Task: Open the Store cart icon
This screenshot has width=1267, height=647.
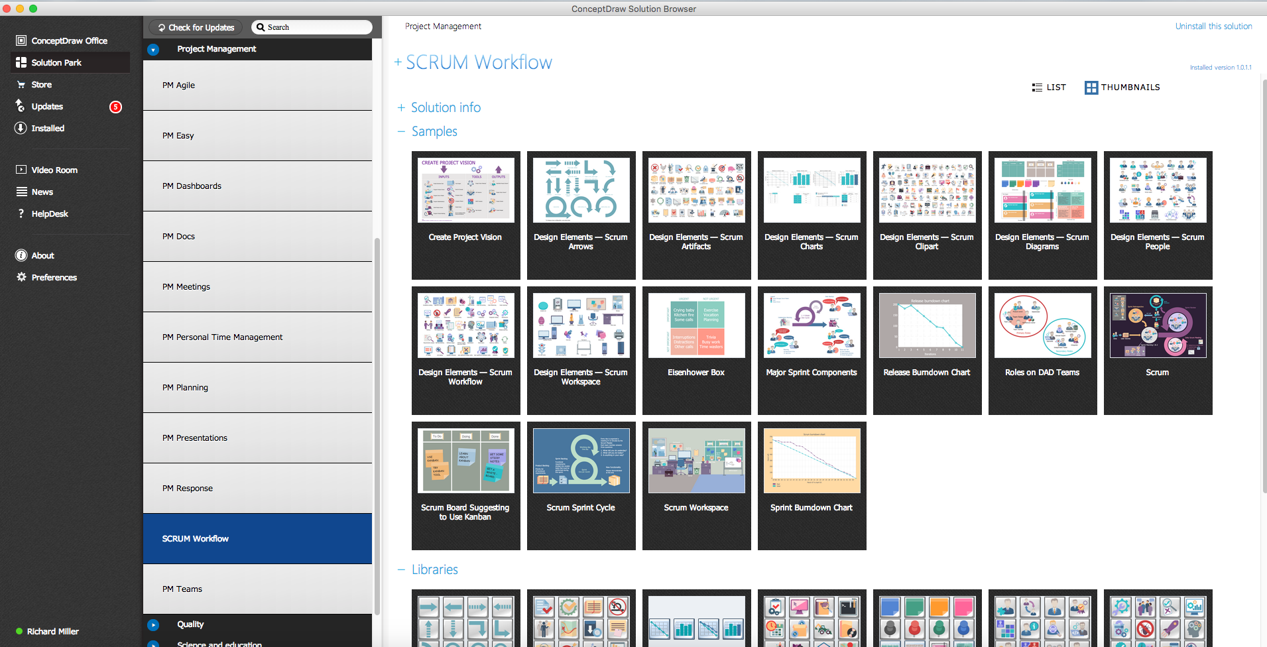Action: click(x=21, y=85)
